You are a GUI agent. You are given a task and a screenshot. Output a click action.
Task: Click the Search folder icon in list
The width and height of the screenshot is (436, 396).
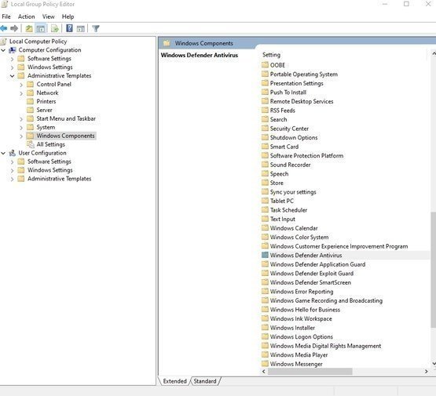[265, 119]
